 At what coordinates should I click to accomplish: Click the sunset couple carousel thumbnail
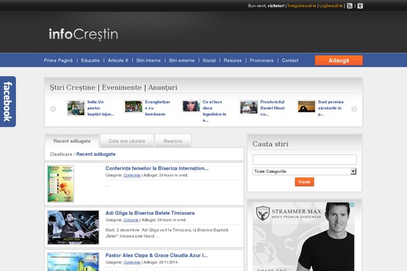point(307,106)
